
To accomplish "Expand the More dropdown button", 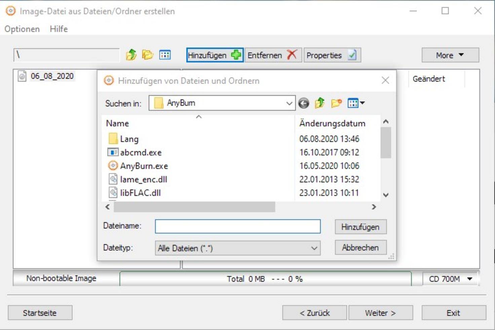I will (x=450, y=55).
